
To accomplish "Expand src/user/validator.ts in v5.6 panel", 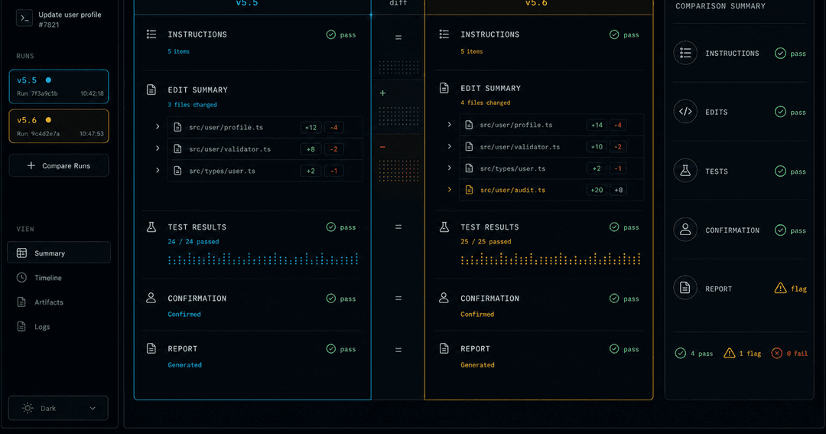I will click(x=450, y=146).
